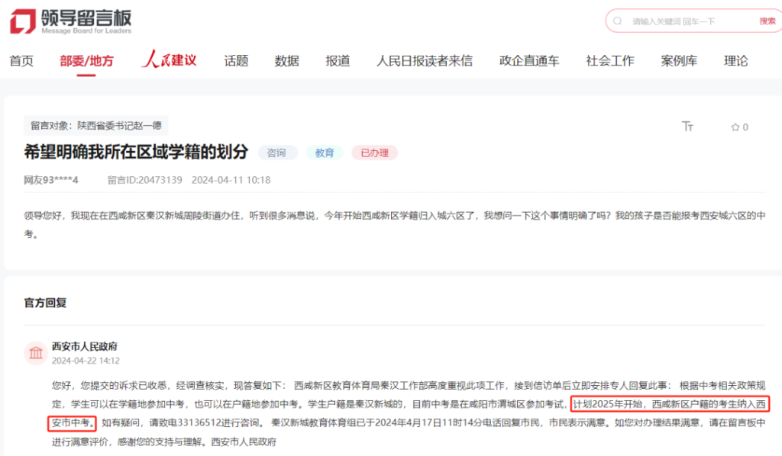This screenshot has height=456, width=782.
Task: Select the 话题 menu item
Action: click(236, 61)
